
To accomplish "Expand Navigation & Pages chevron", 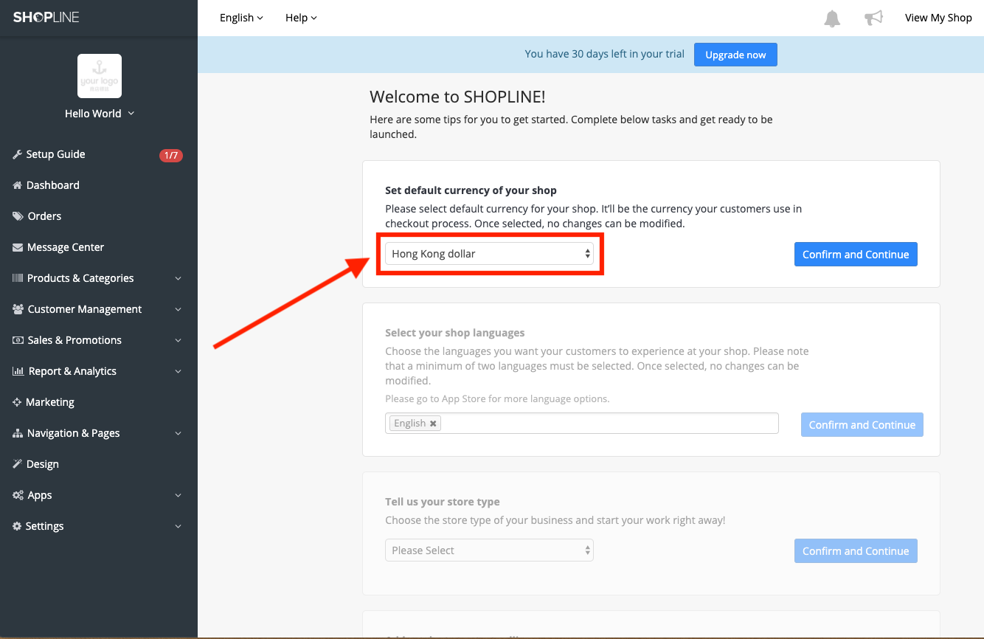I will (178, 433).
